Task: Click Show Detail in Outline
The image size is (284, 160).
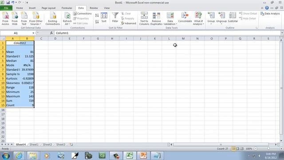Action: click(248, 14)
